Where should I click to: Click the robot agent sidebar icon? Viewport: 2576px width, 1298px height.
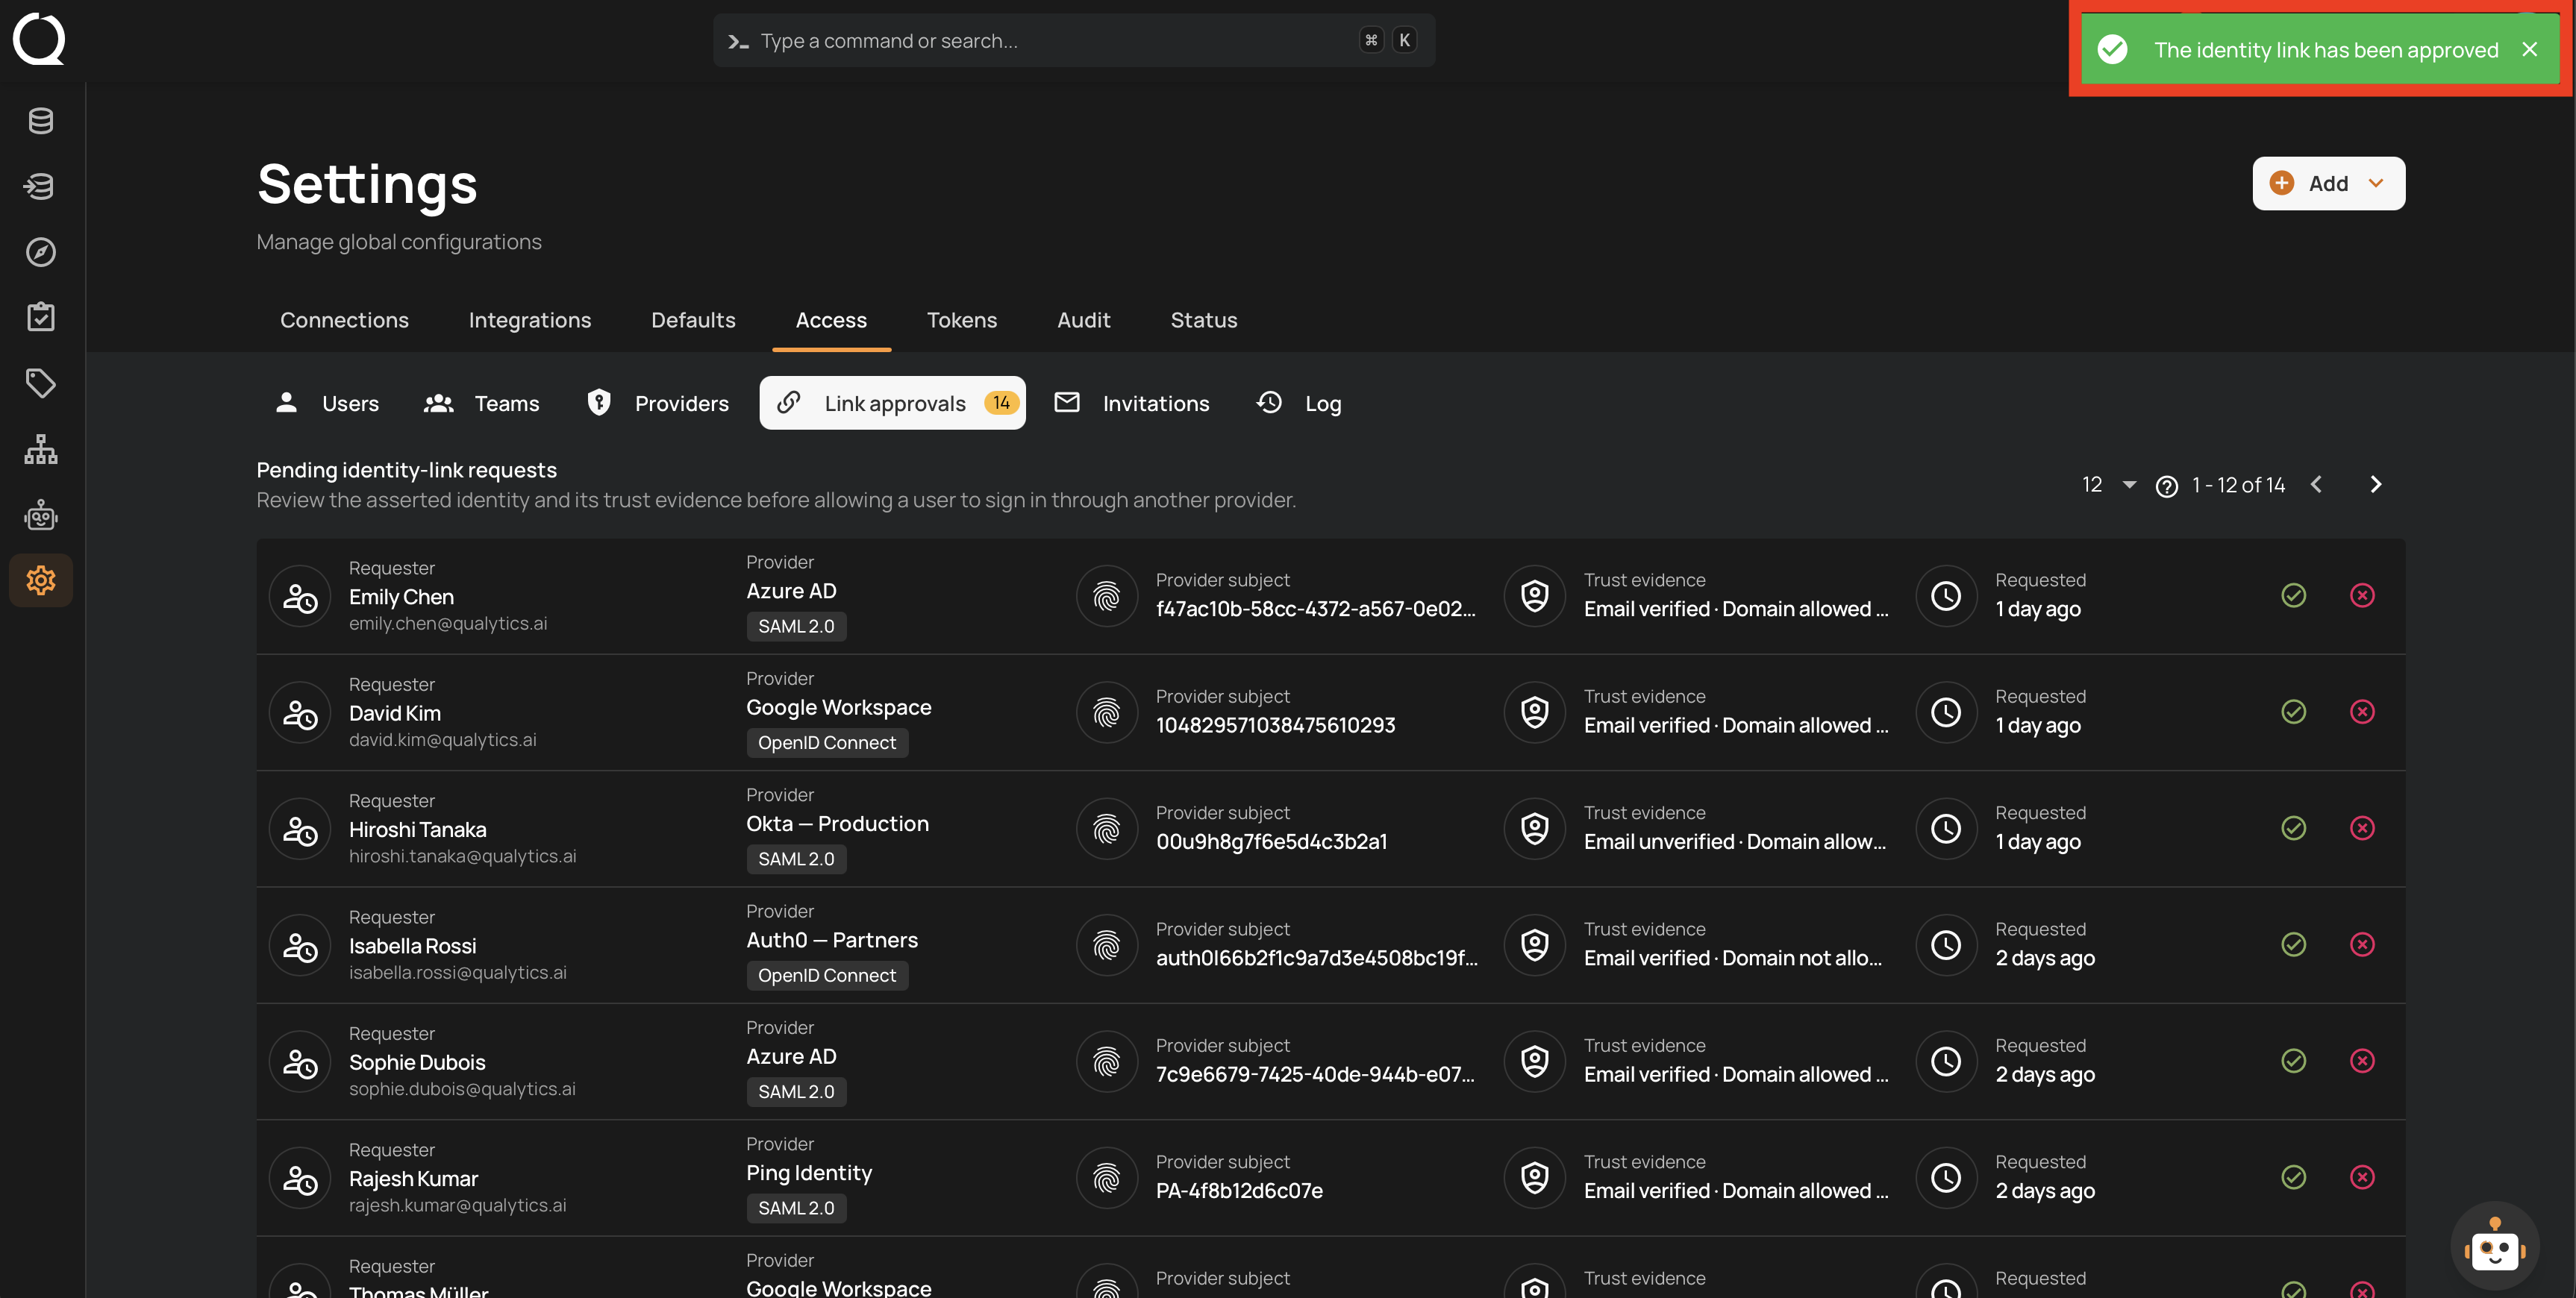click(x=41, y=515)
